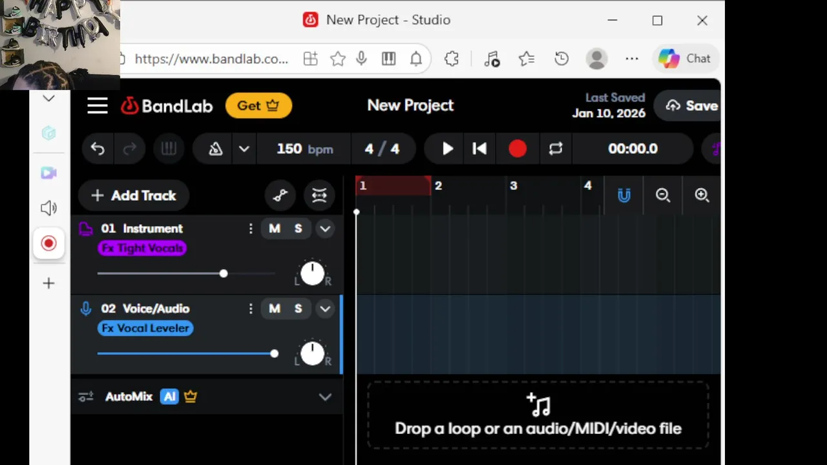This screenshot has width=827, height=465.
Task: Click the notification bell icon in address bar
Action: pos(416,59)
